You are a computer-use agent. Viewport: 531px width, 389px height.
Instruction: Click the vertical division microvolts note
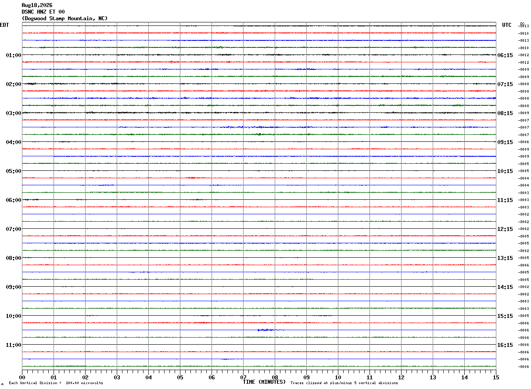point(56,383)
